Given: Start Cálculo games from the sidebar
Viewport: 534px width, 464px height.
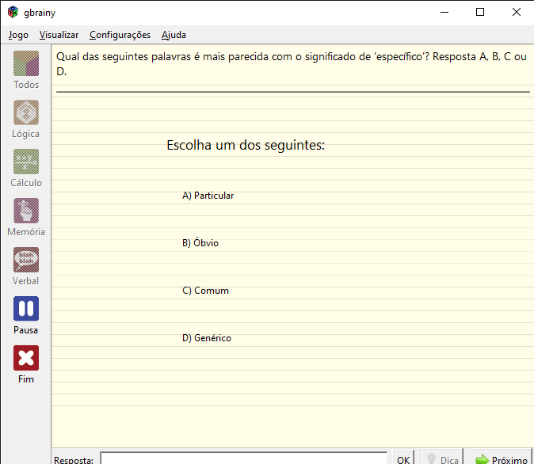Looking at the screenshot, I should coord(26,162).
